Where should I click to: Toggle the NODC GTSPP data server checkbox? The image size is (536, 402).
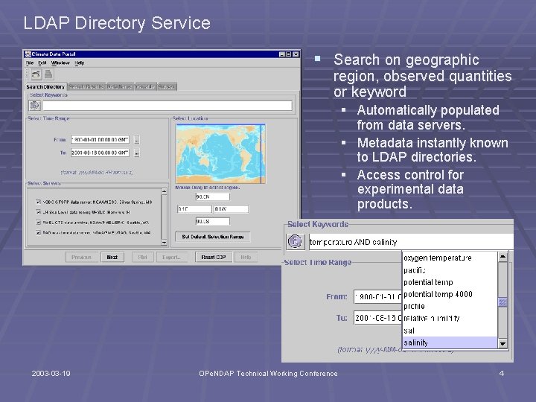pos(38,202)
